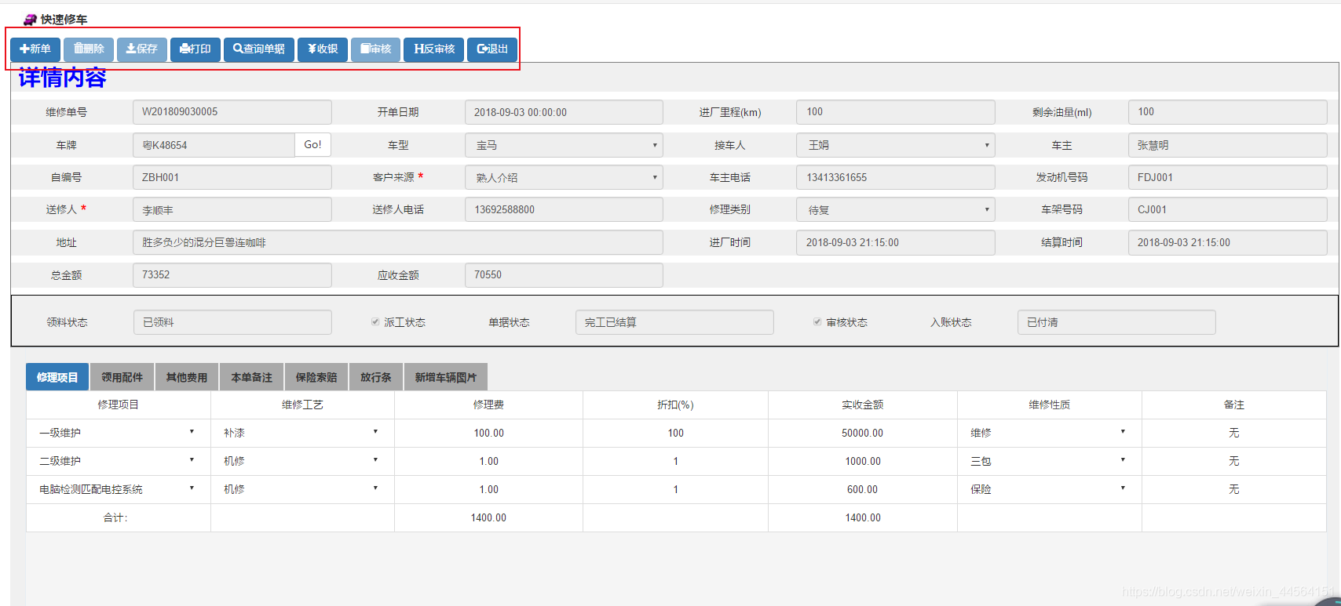Screen dimensions: 1341x606
Task: Open the 三包 nature dropdown
Action: 1050,461
